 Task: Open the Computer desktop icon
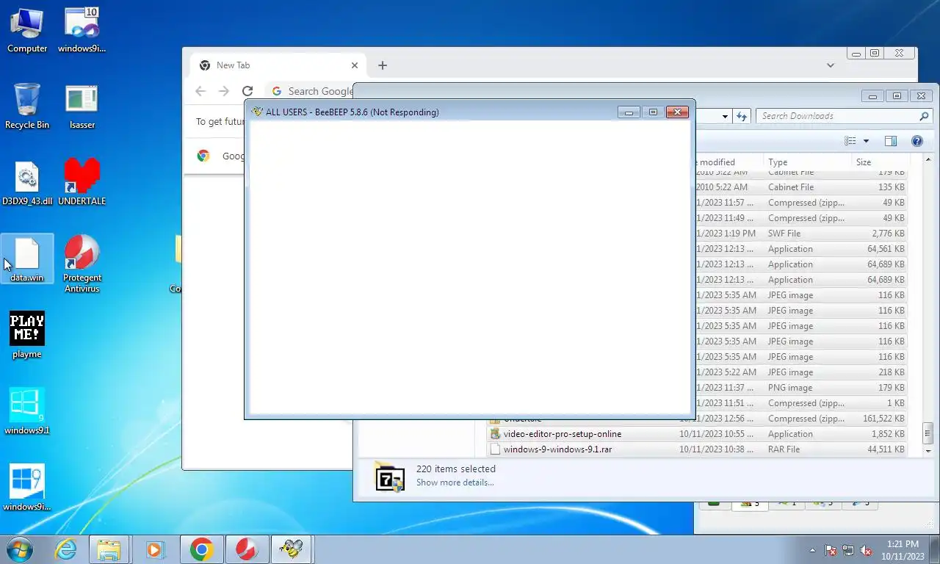[x=27, y=31]
